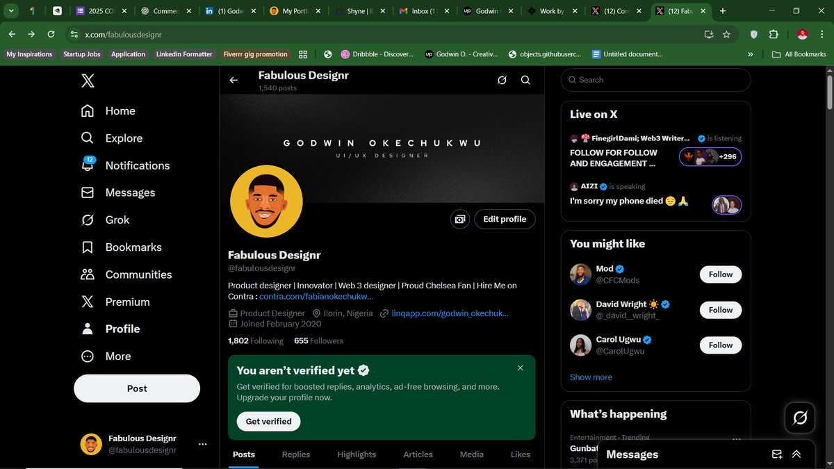Open the Explore page
The image size is (834, 469).
[x=111, y=138]
